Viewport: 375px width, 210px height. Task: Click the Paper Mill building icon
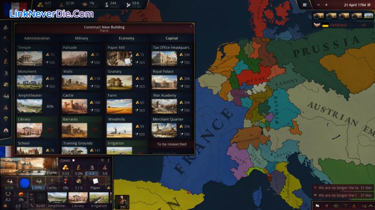click(119, 58)
